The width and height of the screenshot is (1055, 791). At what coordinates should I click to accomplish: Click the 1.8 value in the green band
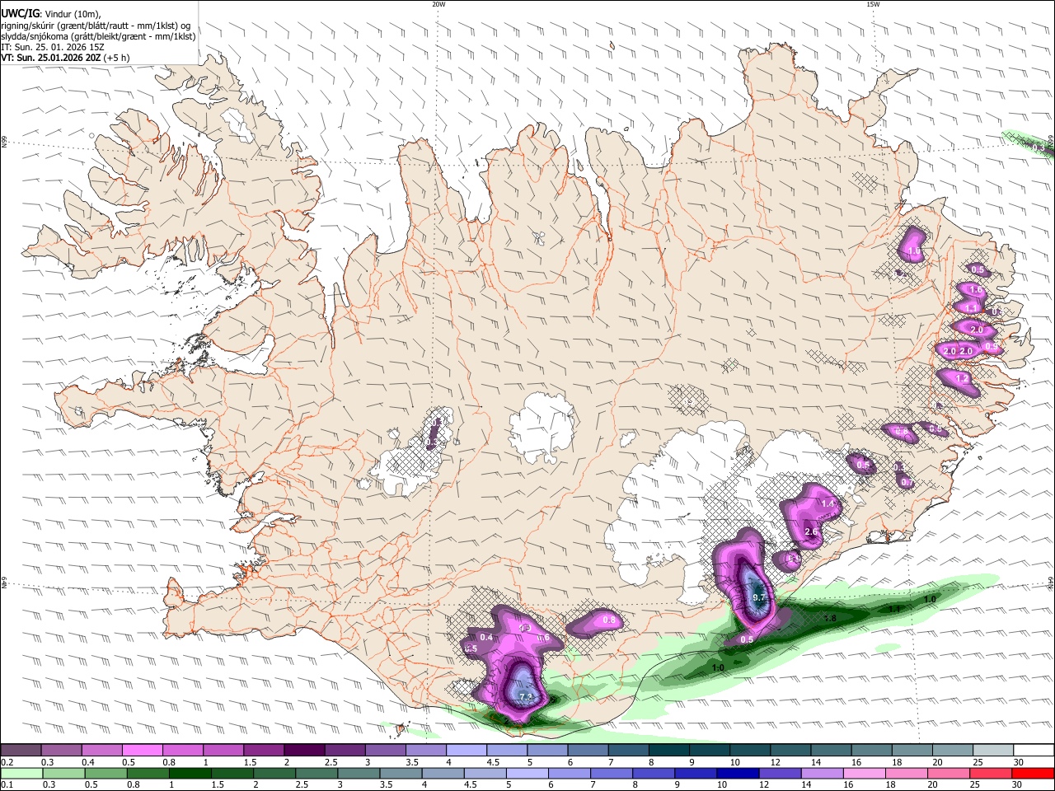pos(830,618)
